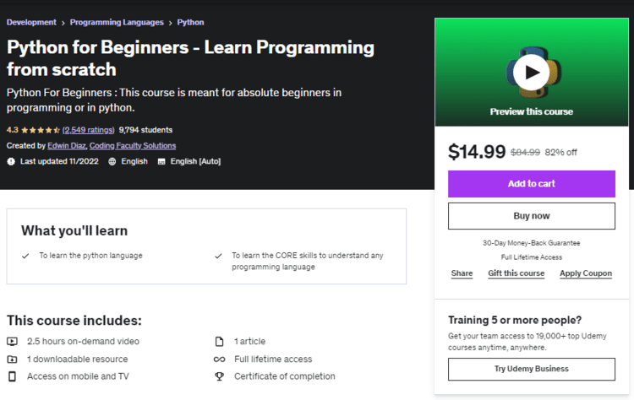Viewport: 634px width, 400px height.
Task: Click the crossed-out $84.99 original price
Action: tap(525, 153)
